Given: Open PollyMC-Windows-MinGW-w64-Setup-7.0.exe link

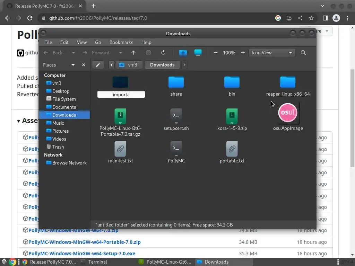Looking at the screenshot, I should [82, 254].
